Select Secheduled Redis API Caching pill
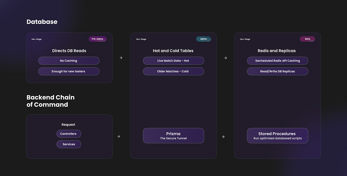Screen dimensions: 347x176 coord(278,61)
